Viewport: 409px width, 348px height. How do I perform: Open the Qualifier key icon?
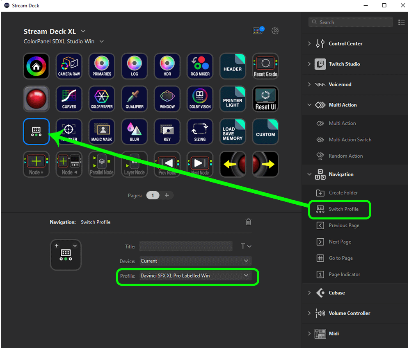(134, 99)
